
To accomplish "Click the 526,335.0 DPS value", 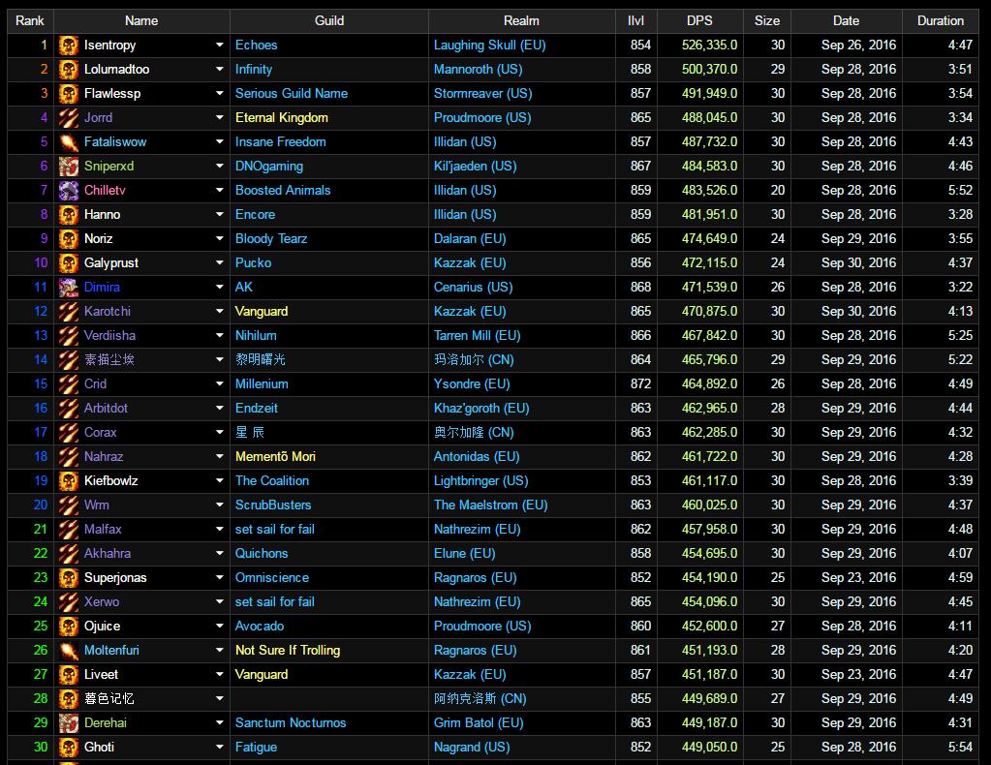I will coord(709,45).
